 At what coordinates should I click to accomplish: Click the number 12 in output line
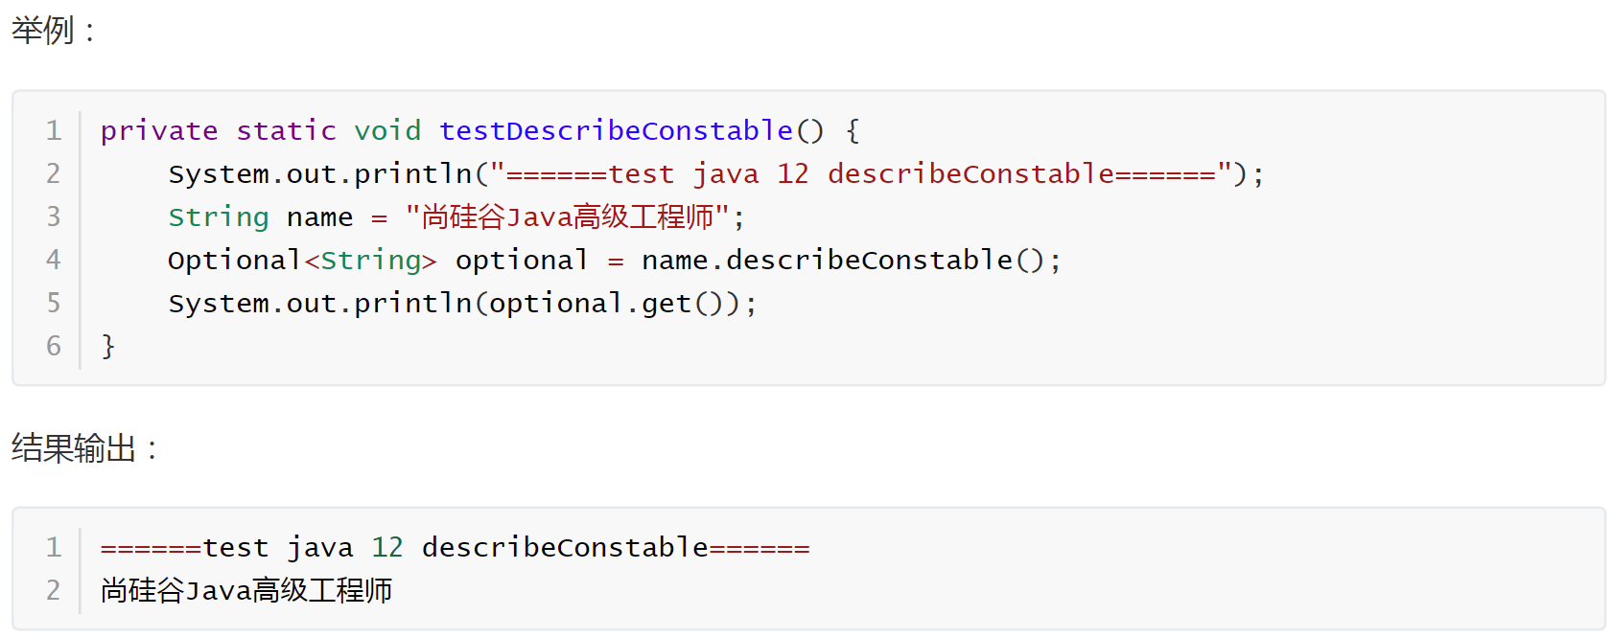point(387,547)
